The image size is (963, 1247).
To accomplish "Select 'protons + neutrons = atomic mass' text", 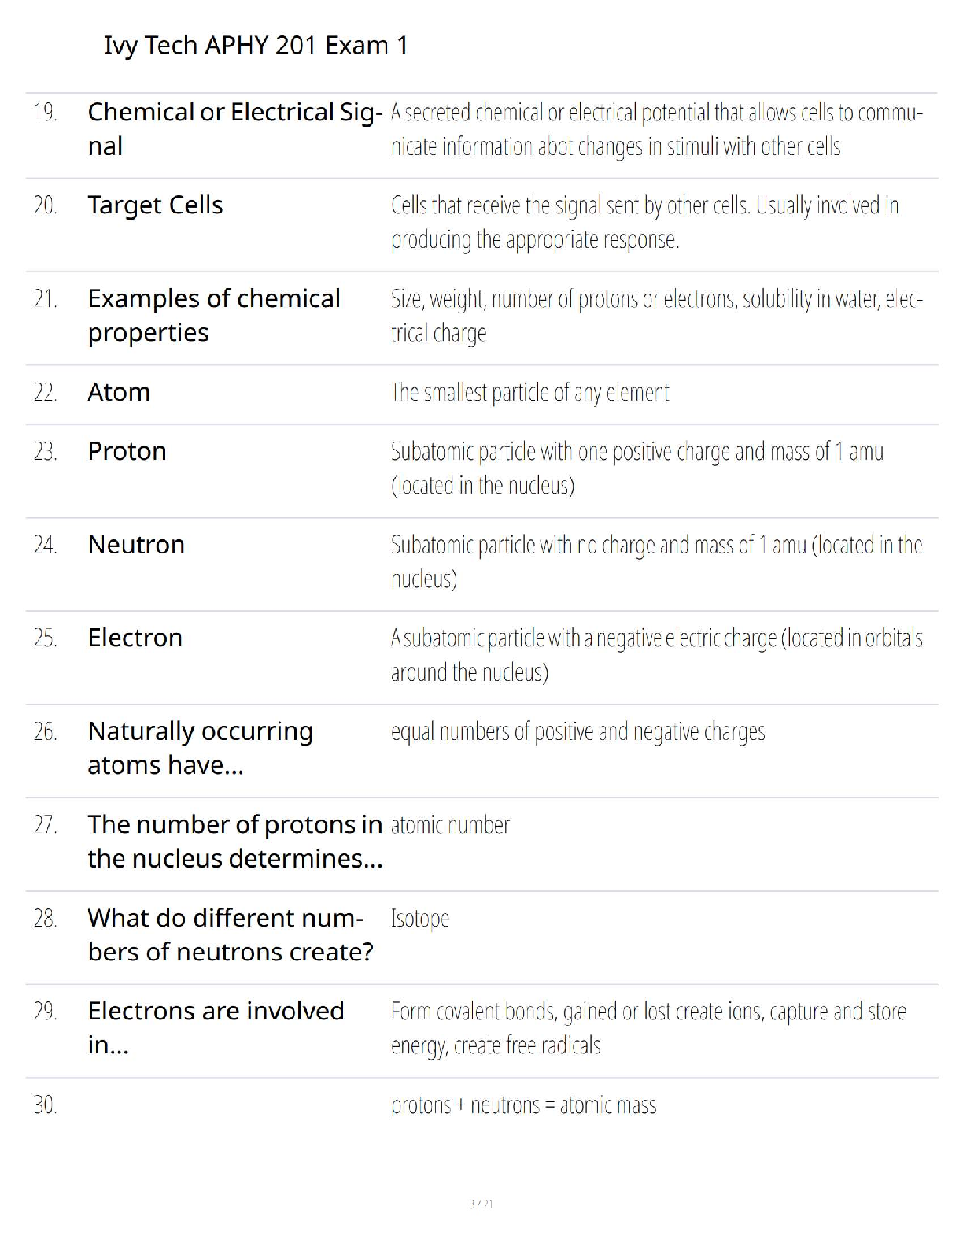I will (523, 1105).
